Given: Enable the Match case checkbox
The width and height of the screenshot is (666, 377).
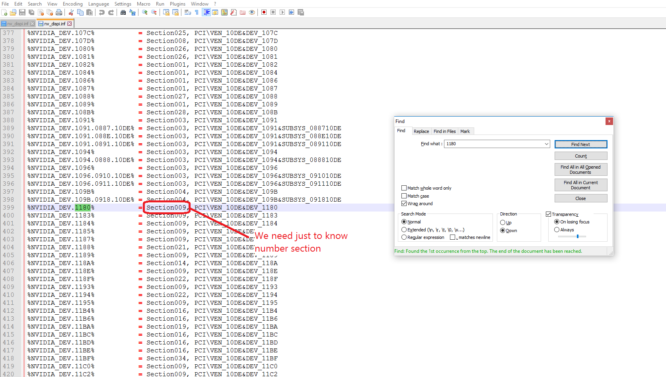Looking at the screenshot, I should click(x=404, y=196).
